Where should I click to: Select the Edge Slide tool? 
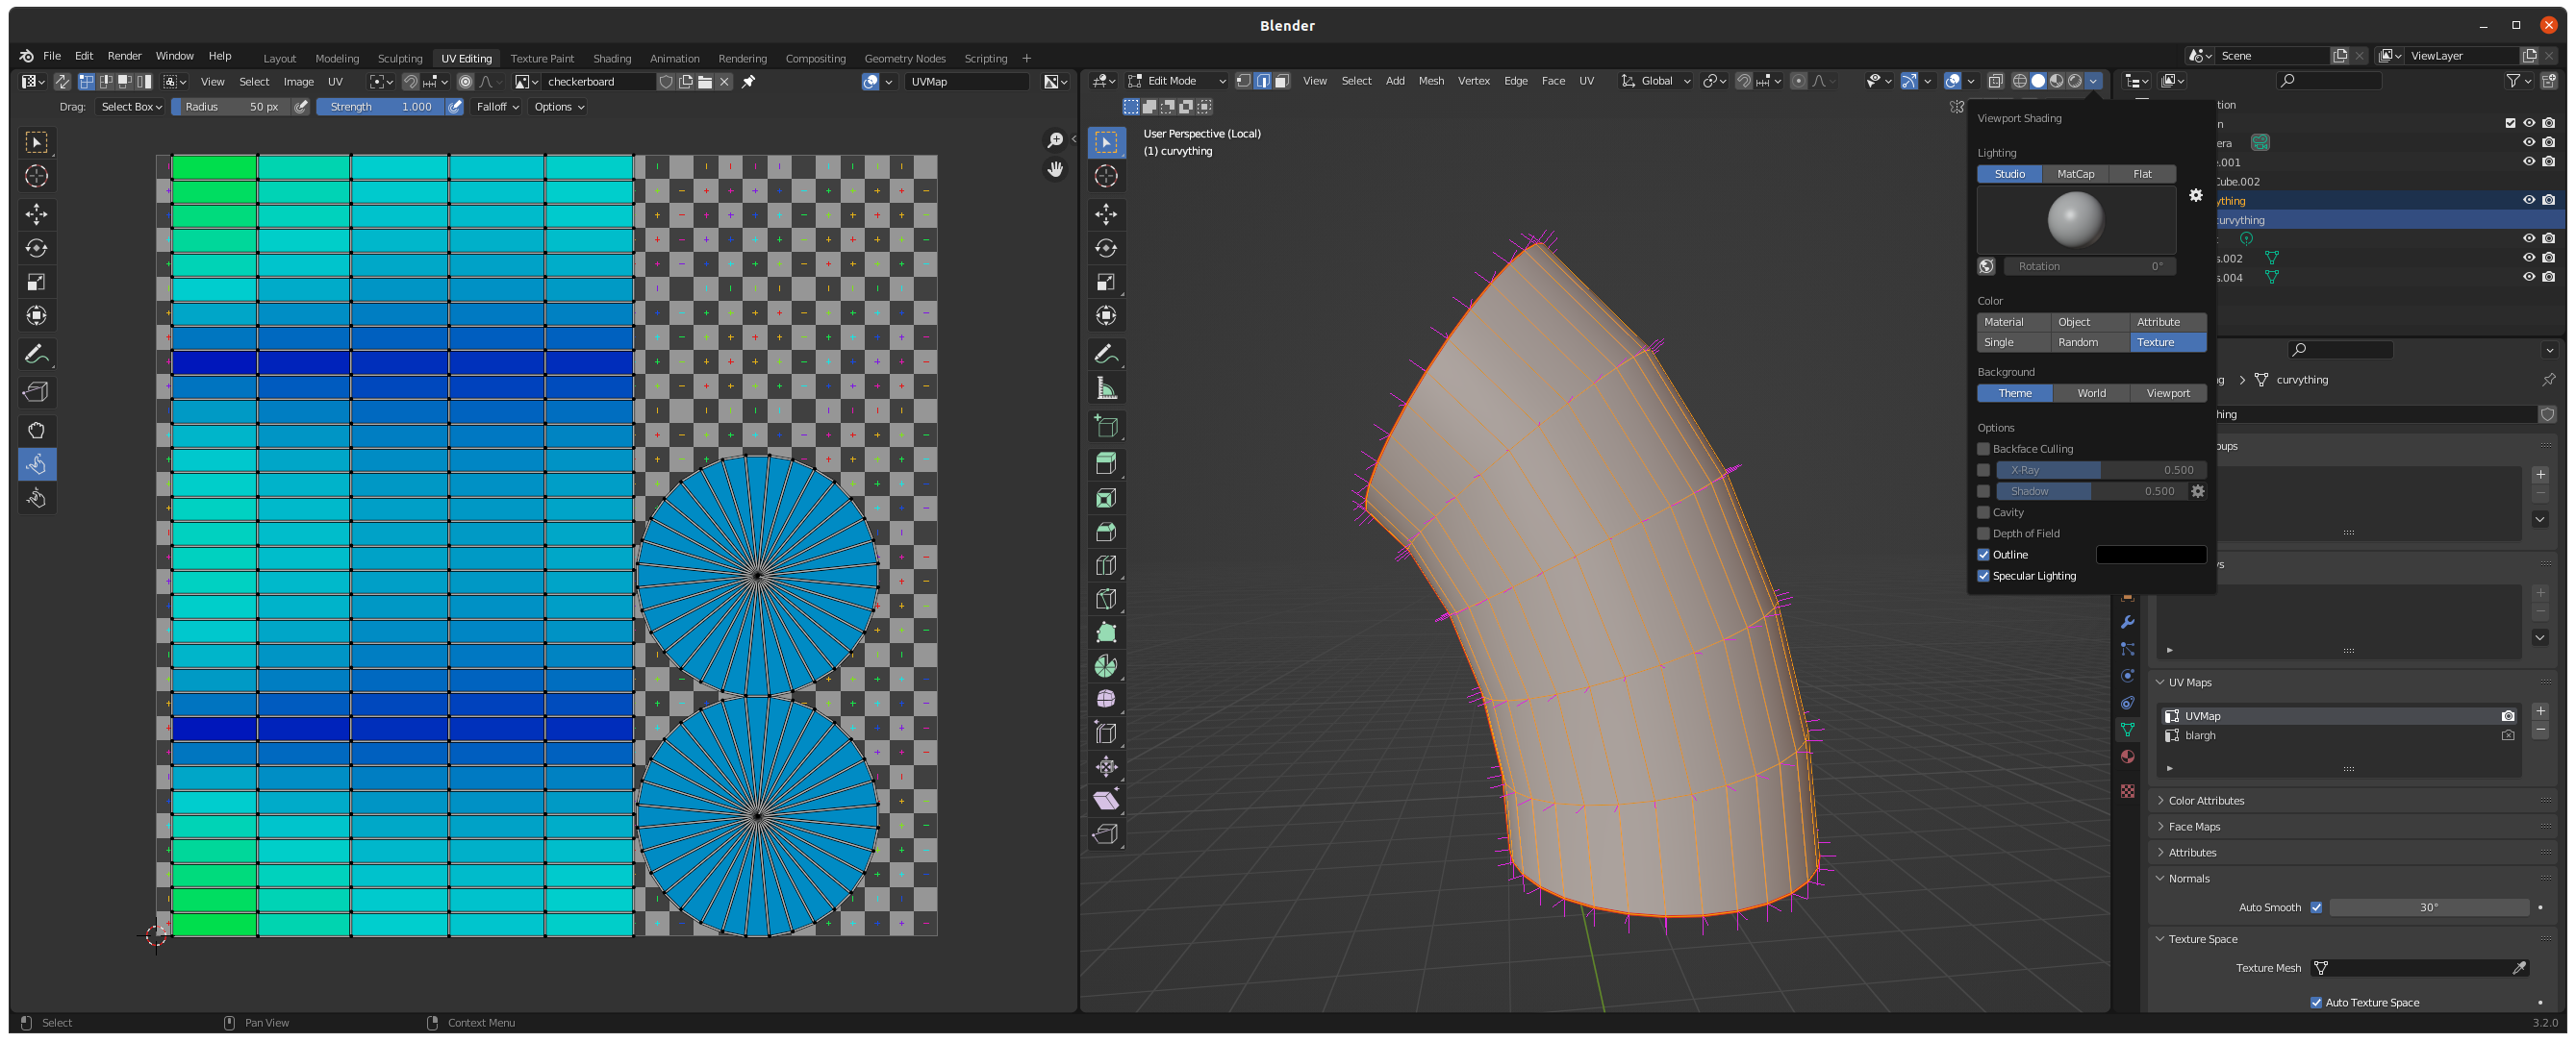coord(1106,733)
